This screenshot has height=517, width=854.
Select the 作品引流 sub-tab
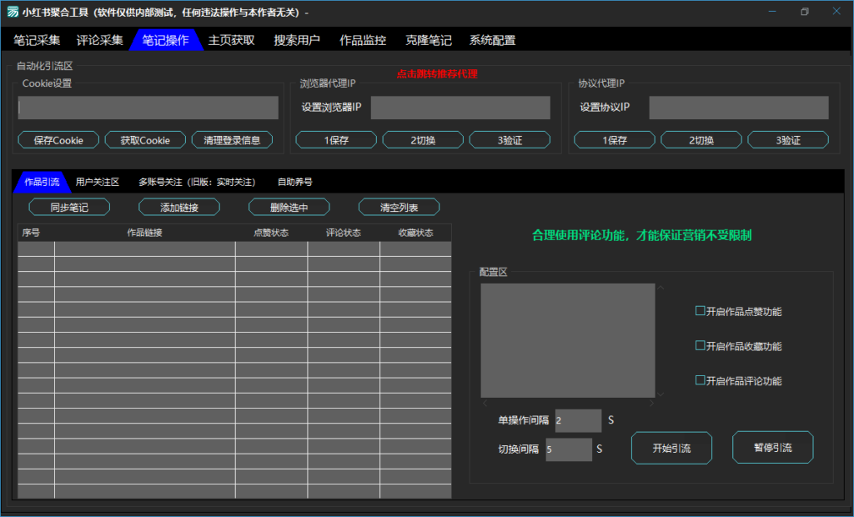(x=42, y=182)
